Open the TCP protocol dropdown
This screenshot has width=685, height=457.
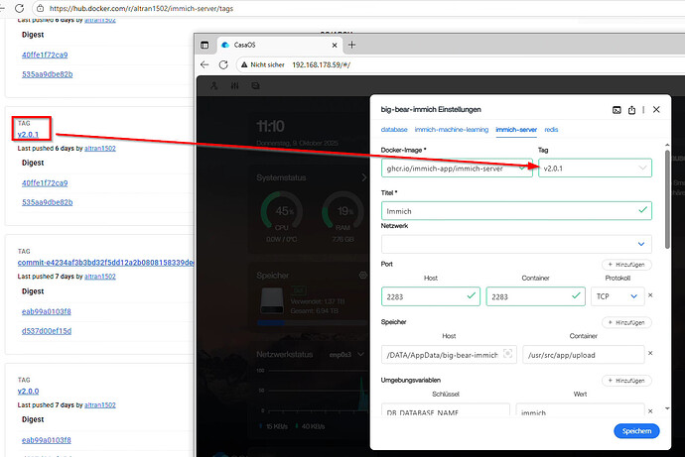coord(616,295)
